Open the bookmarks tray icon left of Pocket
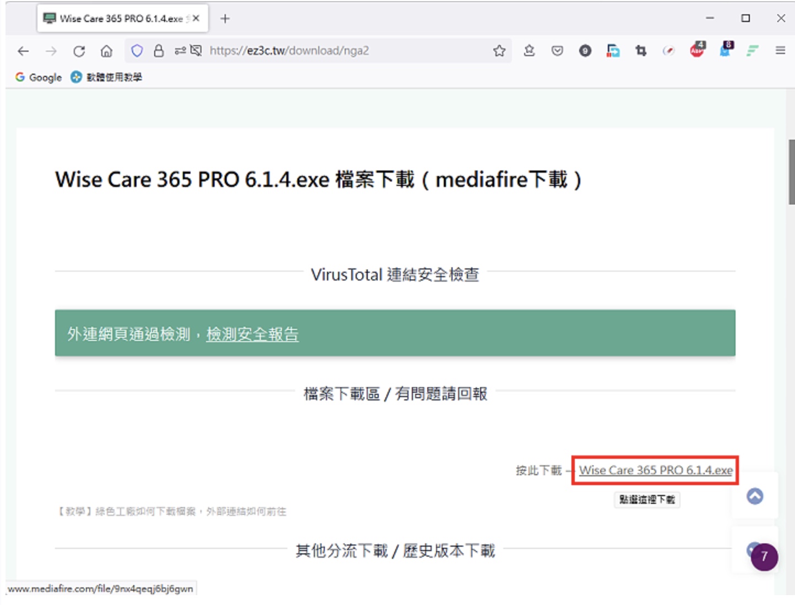Screen dimensions: 795x605 coord(529,51)
